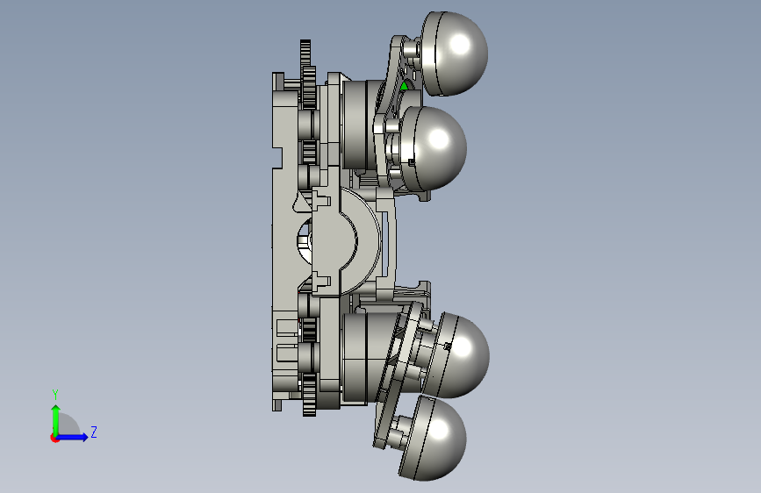Select the topmost hemispherical dome of the model
Screen dimensions: 761x493
tap(456, 54)
